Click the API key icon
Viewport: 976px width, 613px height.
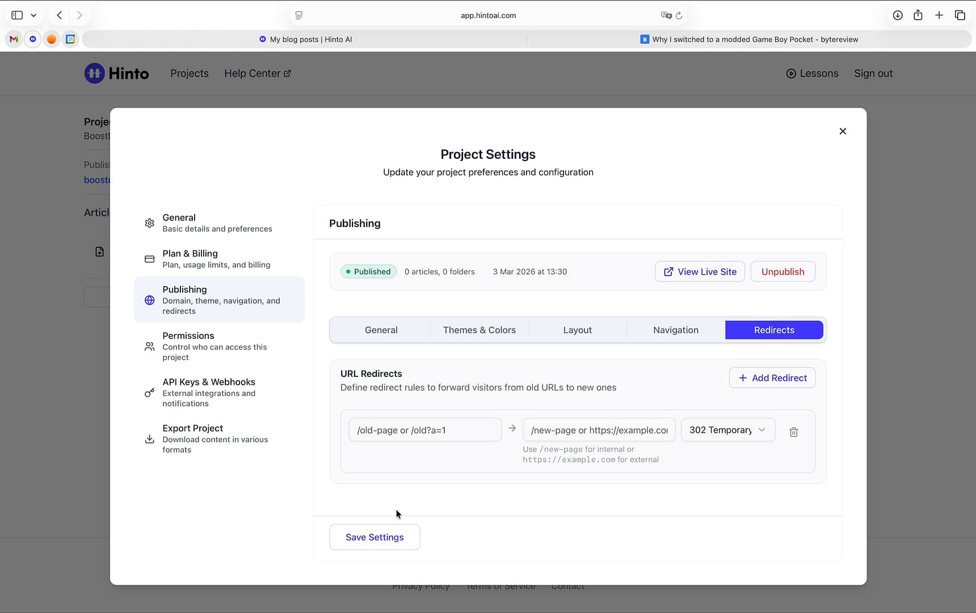tap(149, 392)
